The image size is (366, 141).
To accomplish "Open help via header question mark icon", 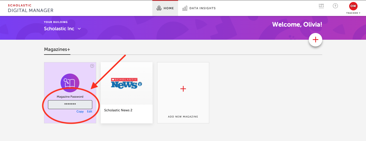I will click(x=335, y=6).
